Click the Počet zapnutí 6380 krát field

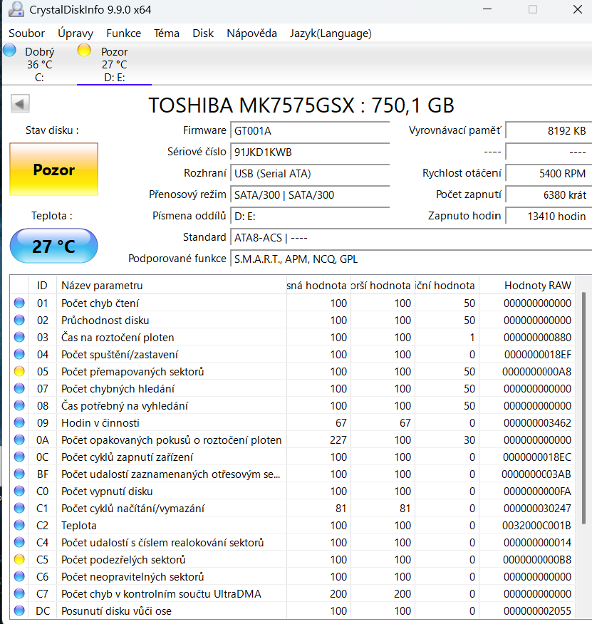click(x=549, y=195)
